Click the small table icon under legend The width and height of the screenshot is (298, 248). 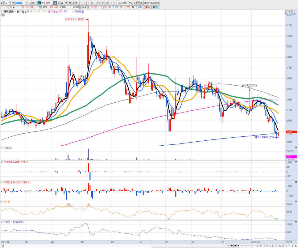click(3, 15)
